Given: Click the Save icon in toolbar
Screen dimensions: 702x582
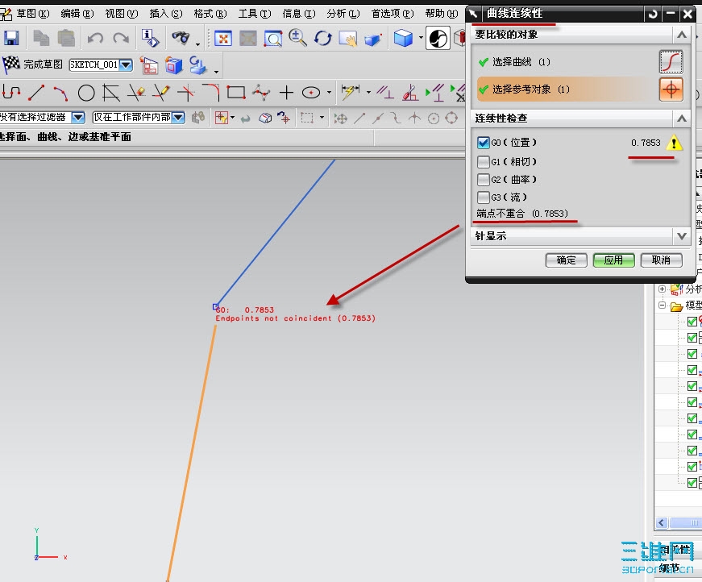Looking at the screenshot, I should [11, 38].
